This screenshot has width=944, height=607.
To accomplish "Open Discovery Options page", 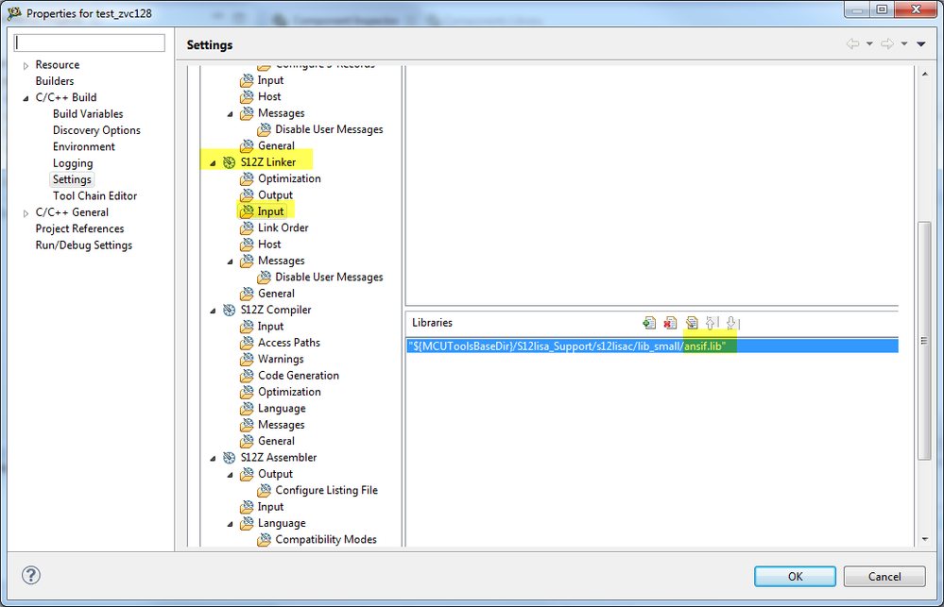I will tap(96, 130).
